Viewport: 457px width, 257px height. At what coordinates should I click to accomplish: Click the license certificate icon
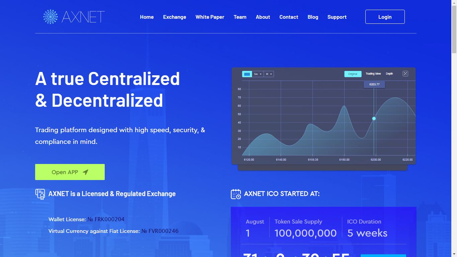pyautogui.click(x=40, y=194)
